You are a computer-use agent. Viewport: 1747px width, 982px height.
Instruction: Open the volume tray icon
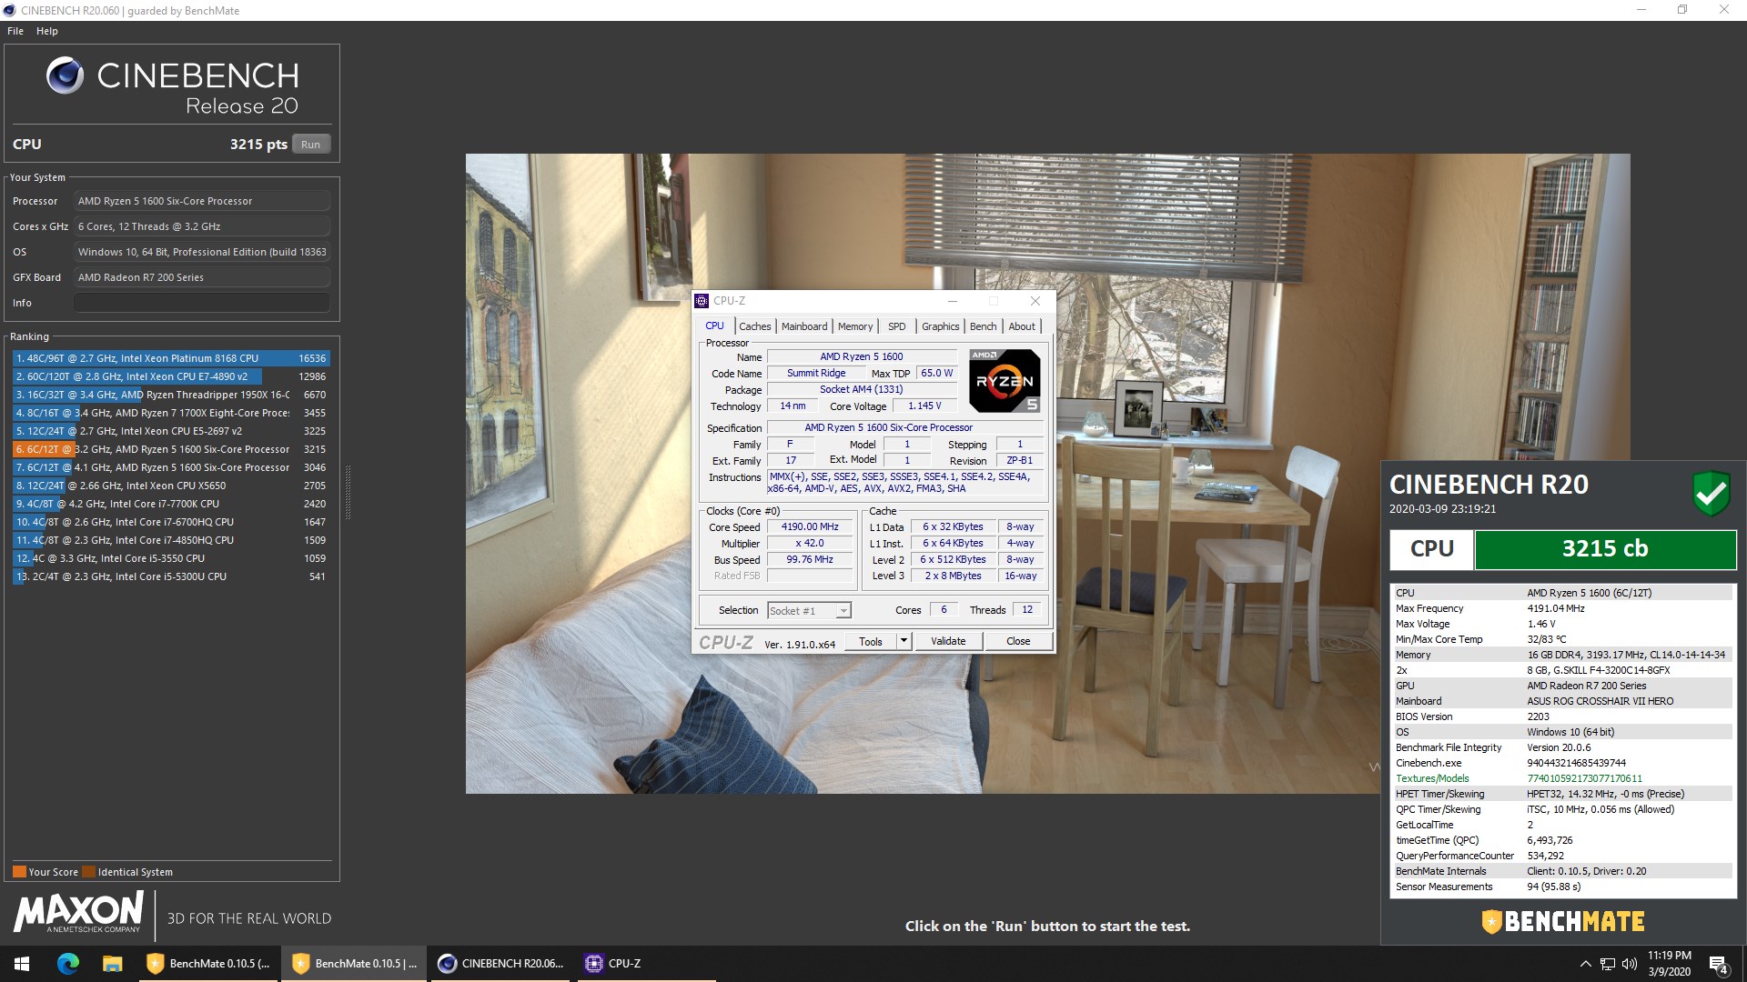[x=1629, y=964]
